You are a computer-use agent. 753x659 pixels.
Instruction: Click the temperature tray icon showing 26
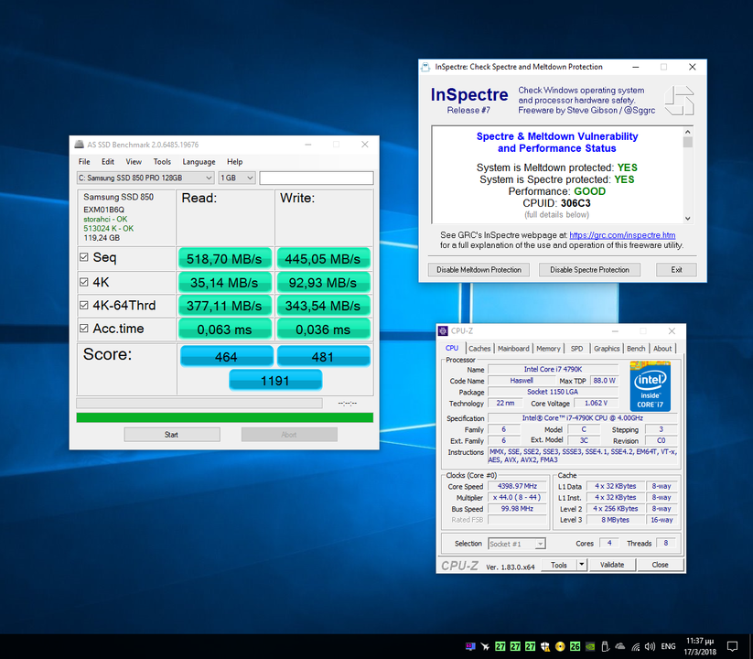[575, 646]
